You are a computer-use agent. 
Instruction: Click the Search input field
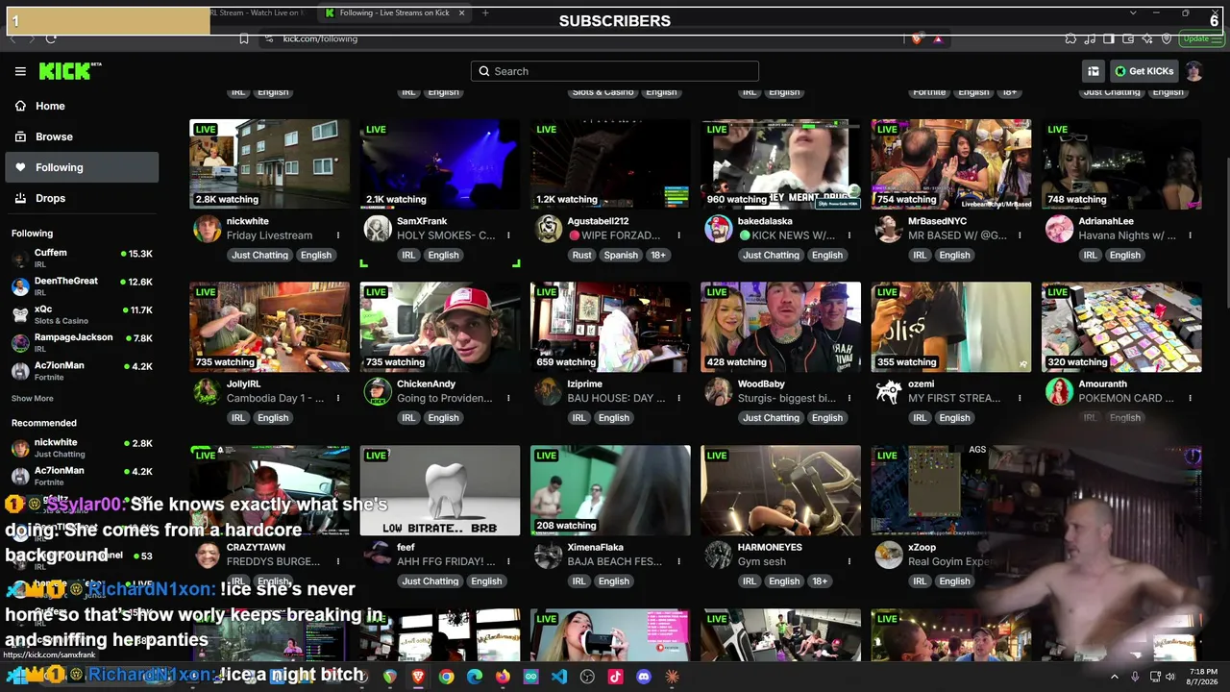click(x=615, y=71)
